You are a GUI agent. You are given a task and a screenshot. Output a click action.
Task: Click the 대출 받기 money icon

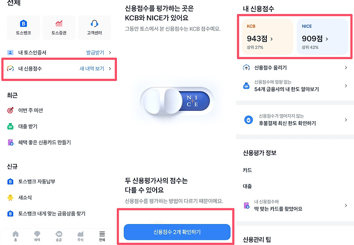coord(10,126)
